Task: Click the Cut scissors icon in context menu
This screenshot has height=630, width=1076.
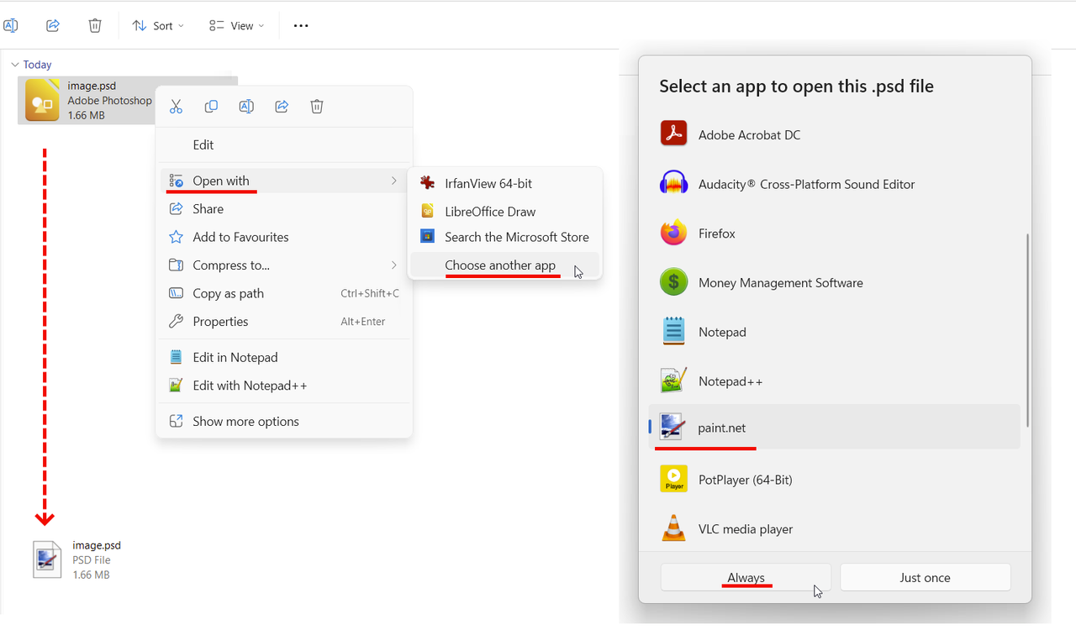Action: click(x=176, y=107)
